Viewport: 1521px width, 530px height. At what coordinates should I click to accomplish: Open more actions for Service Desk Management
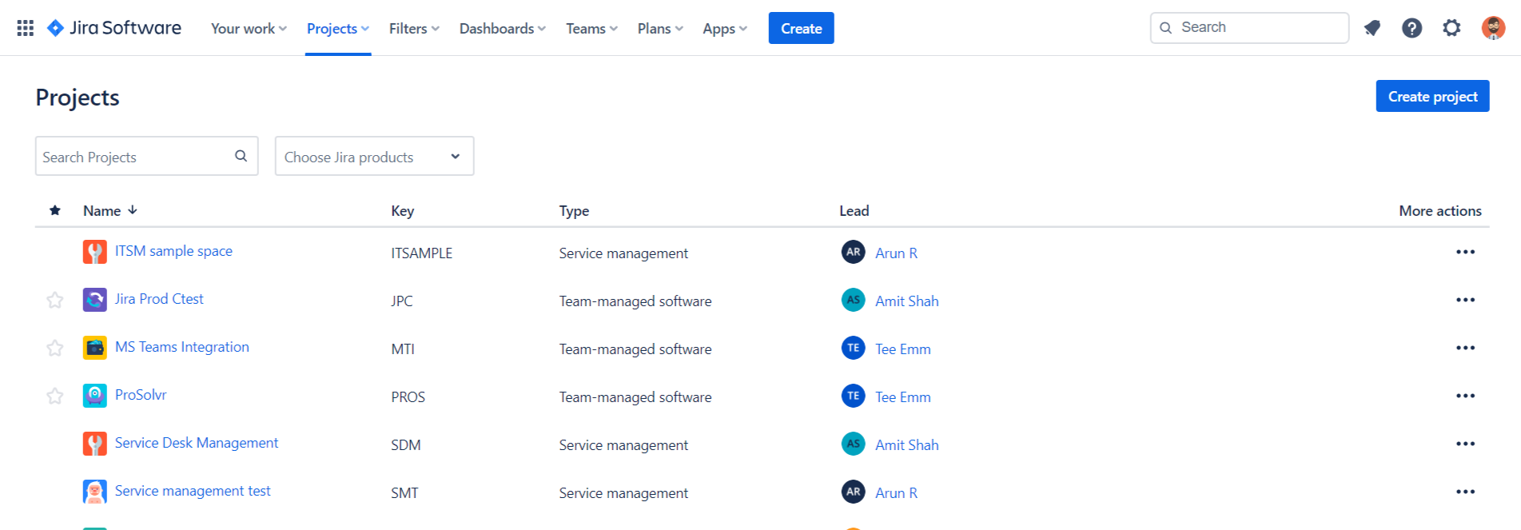tap(1465, 444)
